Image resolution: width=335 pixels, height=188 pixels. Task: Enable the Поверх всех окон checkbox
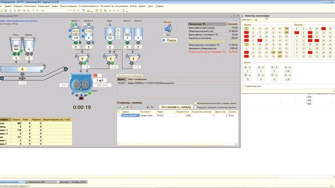click(244, 86)
